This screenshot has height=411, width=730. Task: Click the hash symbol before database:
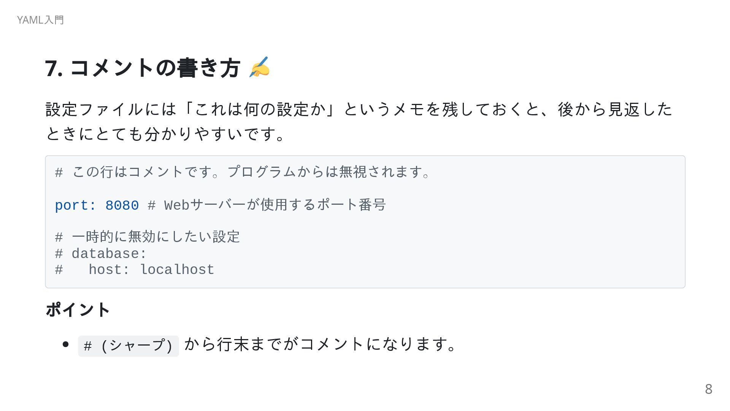click(59, 254)
